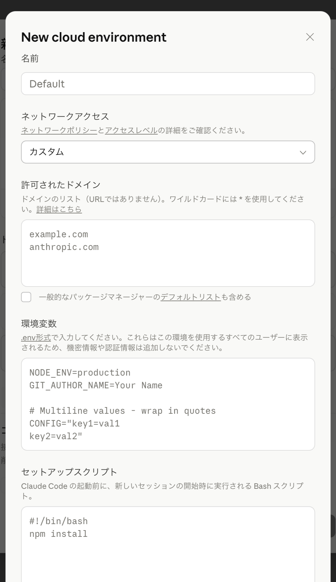The height and width of the screenshot is (582, 336).
Task: Click the GIT_AUTHOR_NAME line
Action: 95,385
